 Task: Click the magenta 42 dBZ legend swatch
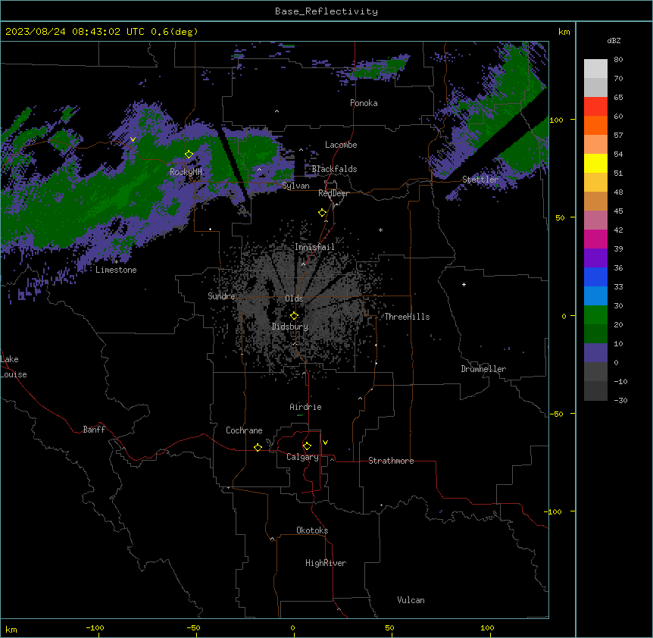595,239
